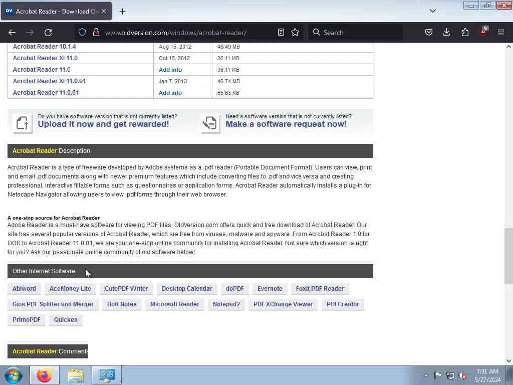Image resolution: width=513 pixels, height=385 pixels.
Task: Open a new browser tab
Action: coord(122,12)
